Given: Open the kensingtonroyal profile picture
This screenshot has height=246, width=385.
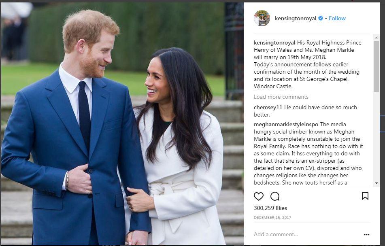Looking at the screenshot, I should (262, 18).
